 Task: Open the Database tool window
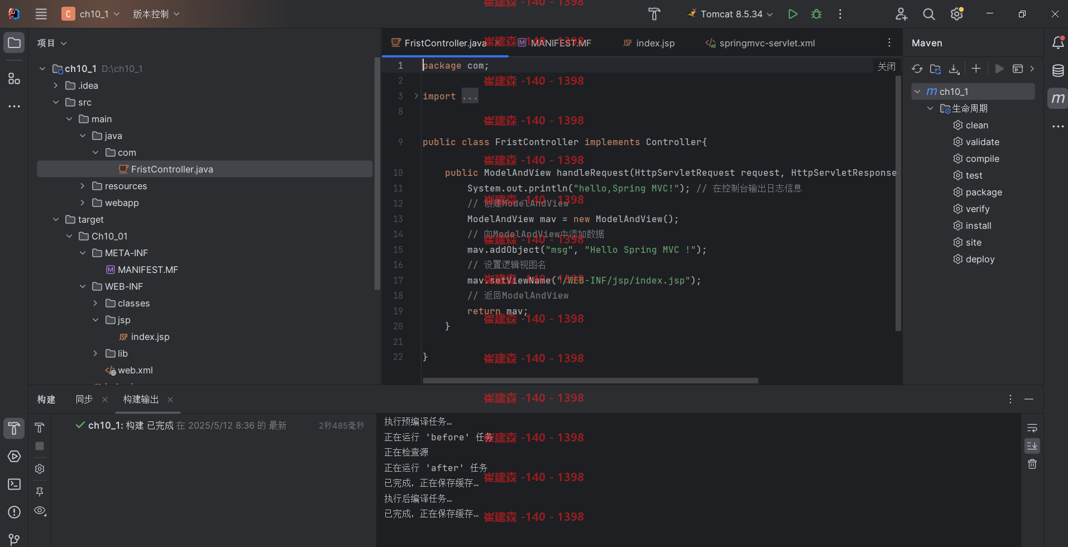pos(1058,70)
